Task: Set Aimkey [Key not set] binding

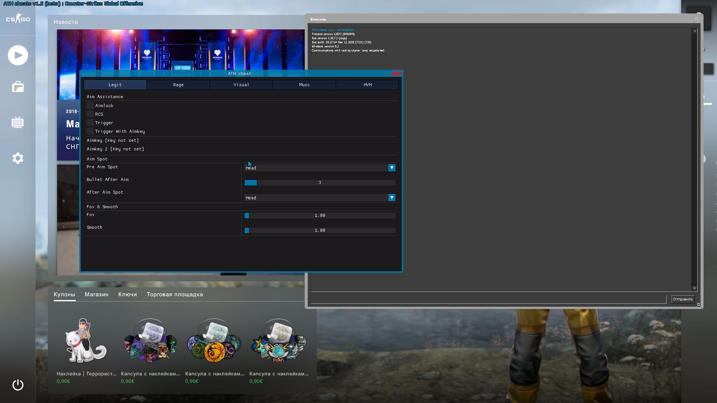Action: click(113, 140)
